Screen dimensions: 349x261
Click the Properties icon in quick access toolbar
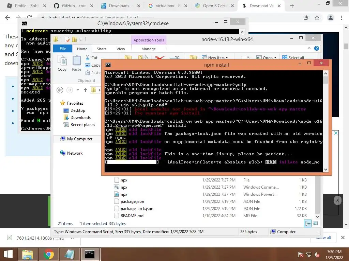point(67,39)
